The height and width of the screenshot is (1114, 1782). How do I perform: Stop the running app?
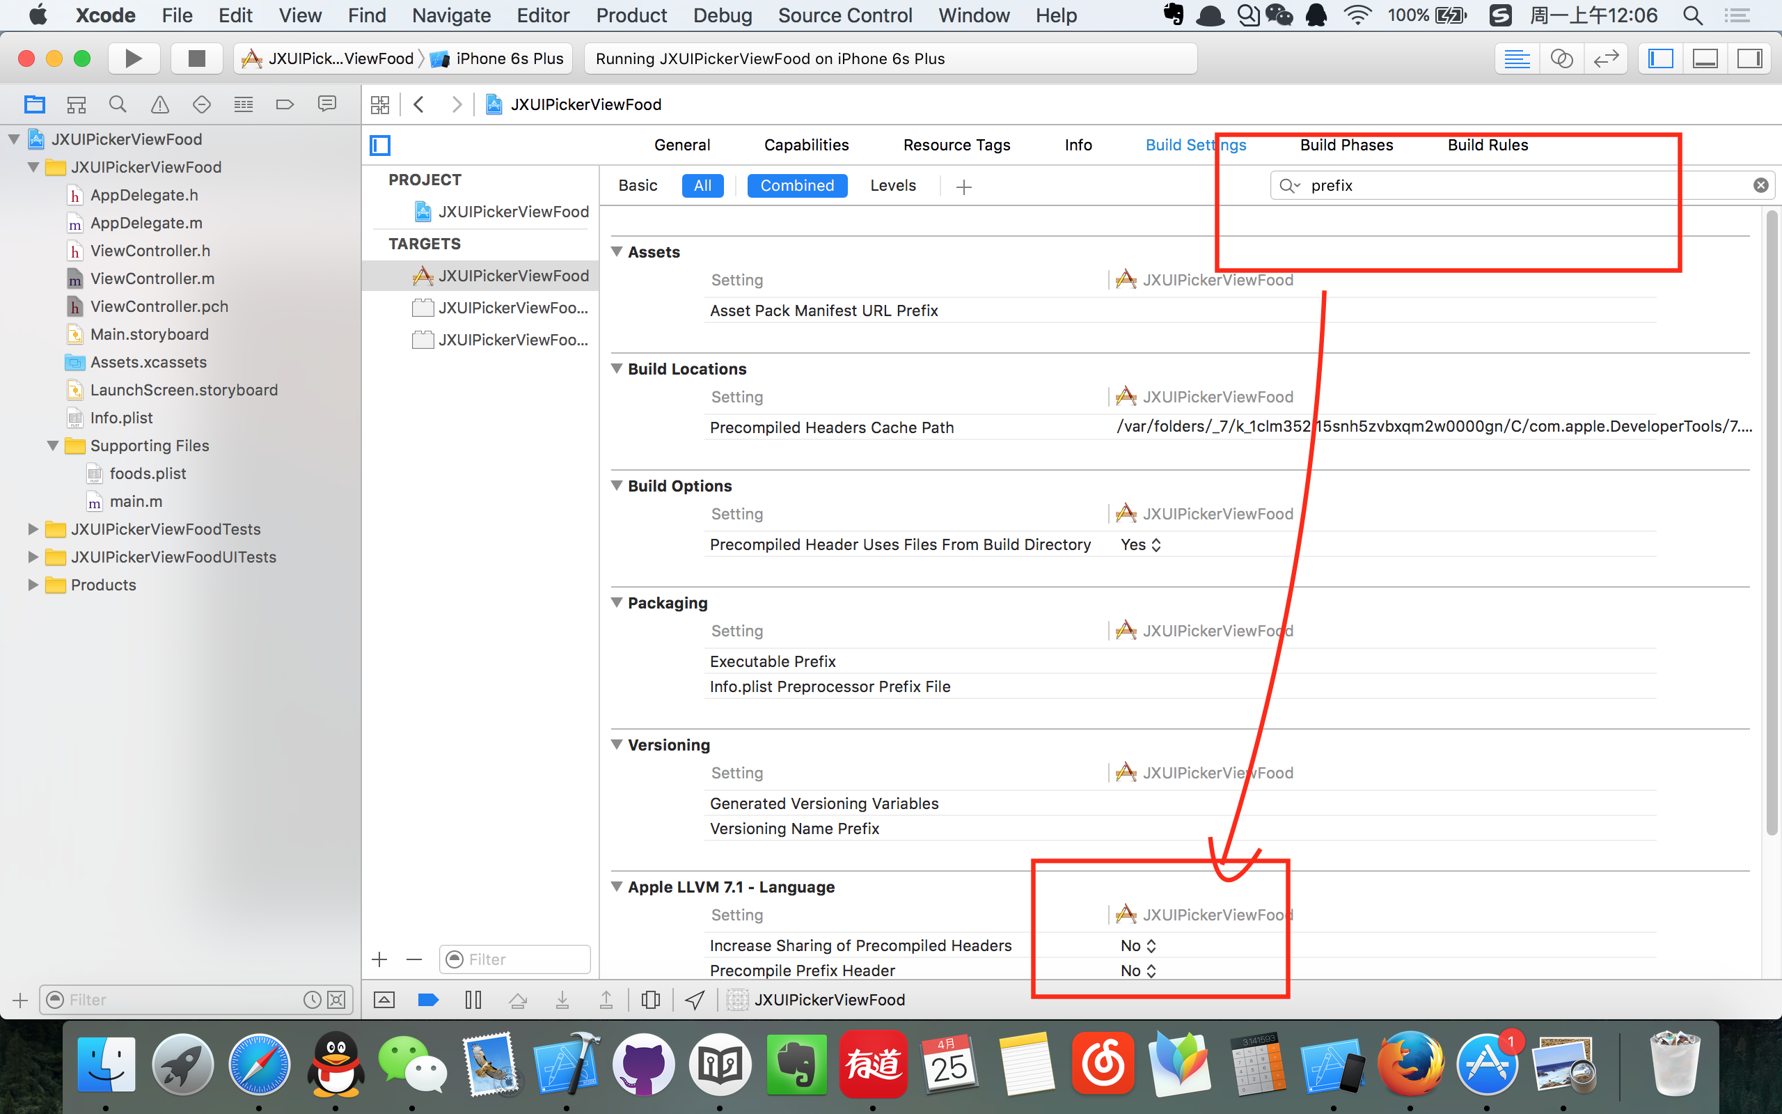tap(196, 58)
